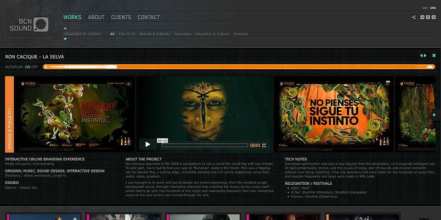Filter works by Film & TV
Image resolution: width=441 pixels, height=220 pixels.
coord(127,34)
